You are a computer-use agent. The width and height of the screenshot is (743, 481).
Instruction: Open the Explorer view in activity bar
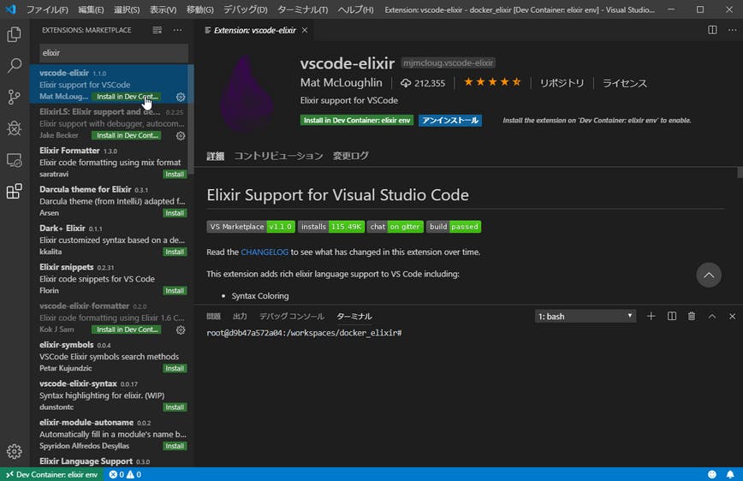coord(15,34)
